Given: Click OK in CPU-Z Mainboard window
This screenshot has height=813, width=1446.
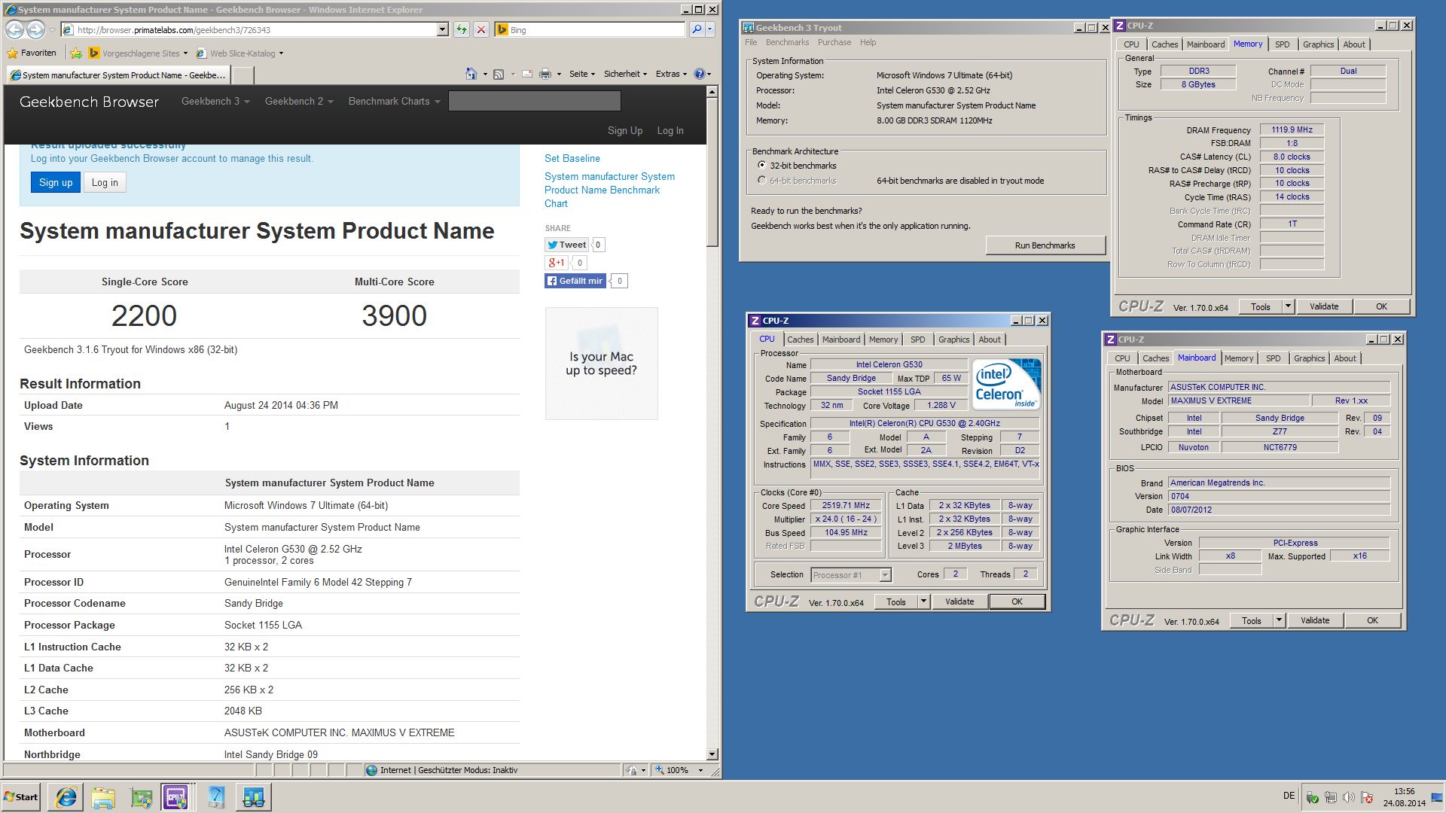Looking at the screenshot, I should pos(1372,620).
